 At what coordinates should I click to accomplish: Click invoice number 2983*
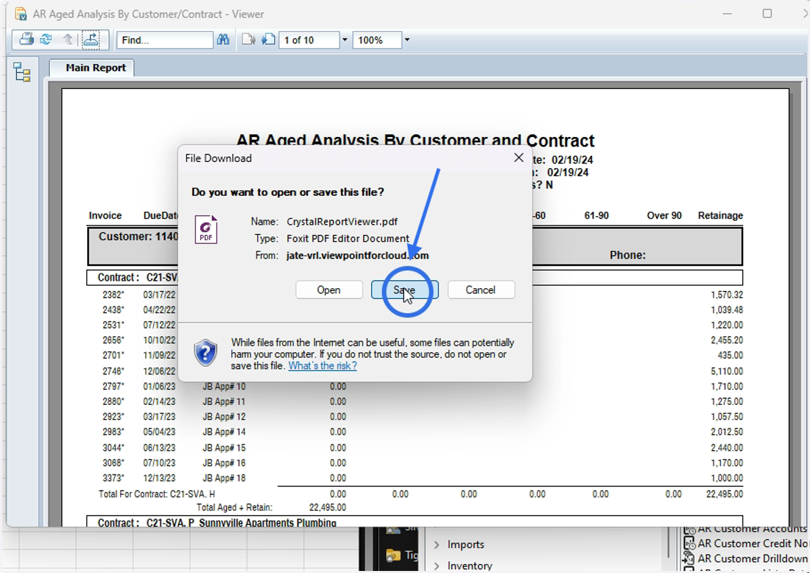point(113,432)
